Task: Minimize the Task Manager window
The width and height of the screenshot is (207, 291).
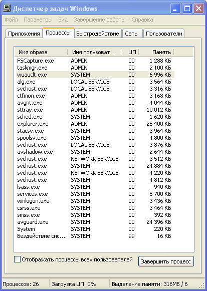Action: (175, 9)
